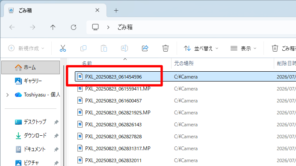Screen dimensions: 296x166
Task: Select file PXL_20250823_062832011
Action: [113, 160]
